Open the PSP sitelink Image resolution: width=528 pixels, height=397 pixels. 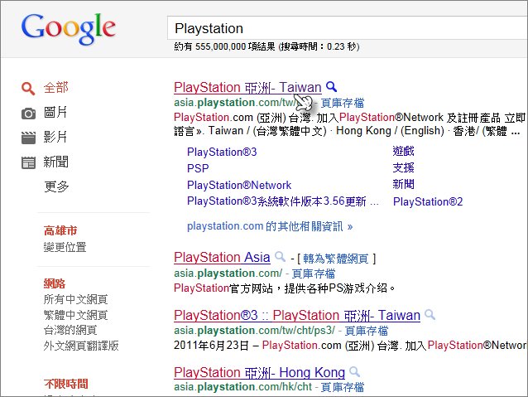tap(198, 168)
